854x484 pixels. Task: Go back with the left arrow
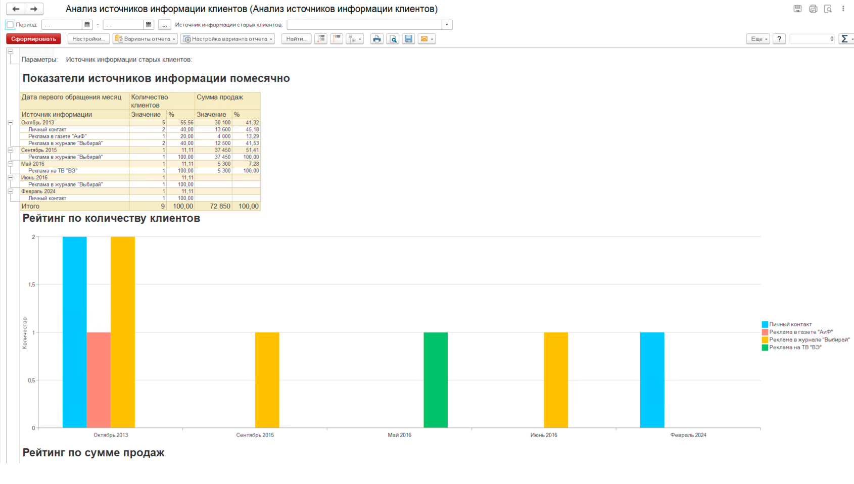(16, 9)
